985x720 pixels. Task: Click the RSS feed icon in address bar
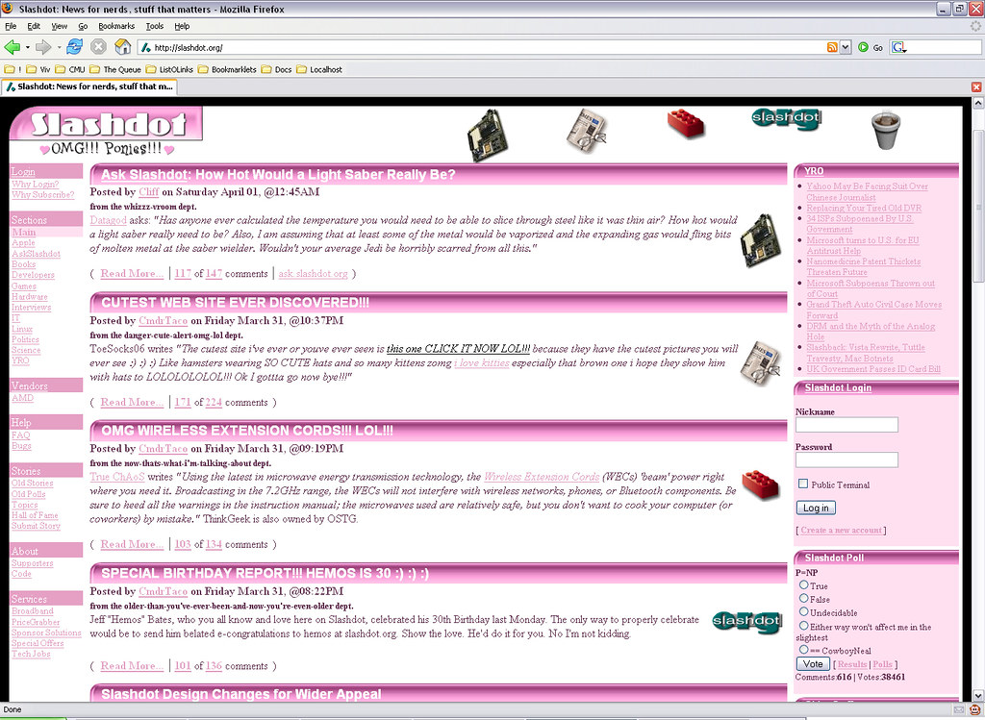click(832, 47)
